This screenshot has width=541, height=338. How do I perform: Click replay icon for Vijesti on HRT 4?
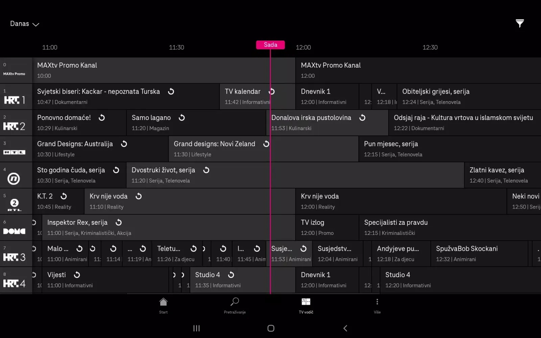77,275
